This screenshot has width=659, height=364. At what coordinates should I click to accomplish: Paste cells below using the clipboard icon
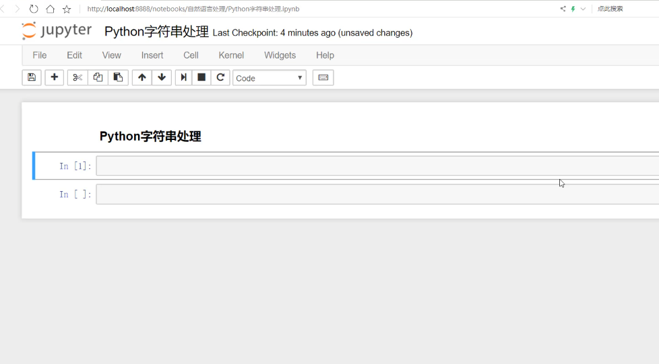[x=118, y=77]
